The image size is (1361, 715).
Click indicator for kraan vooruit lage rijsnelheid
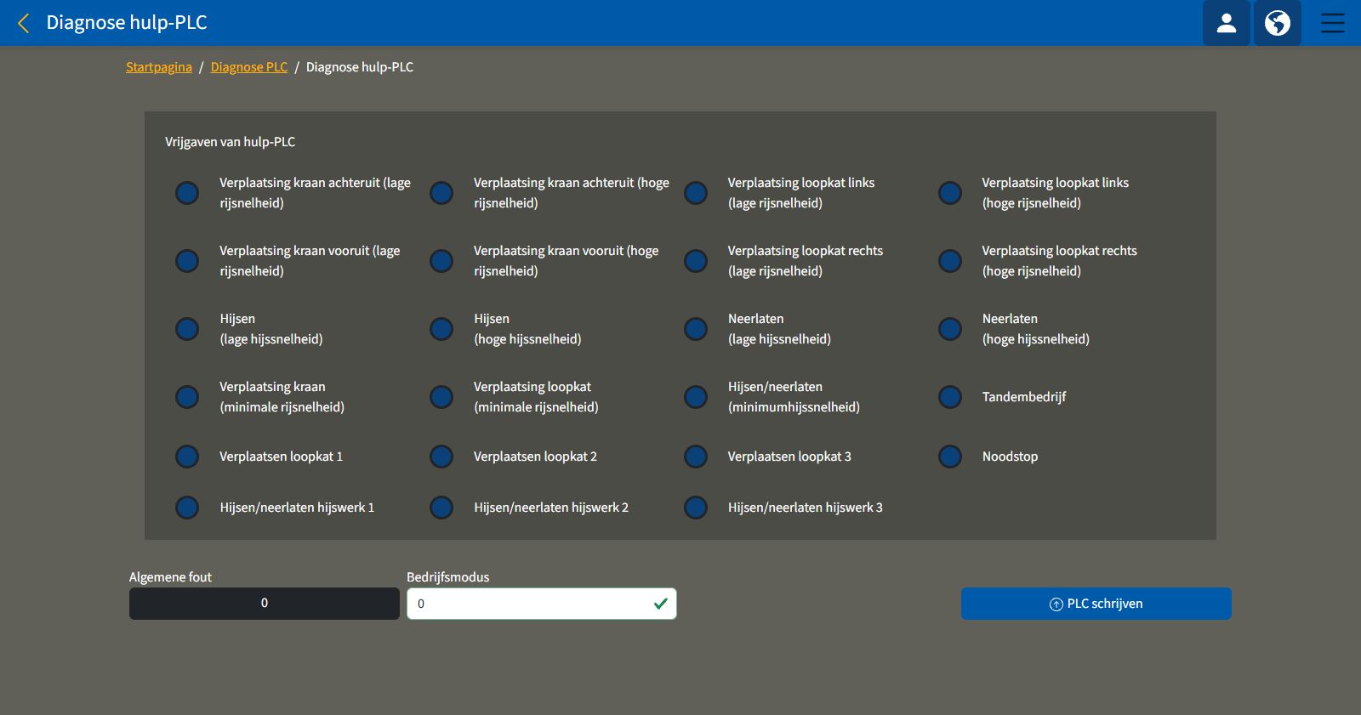(x=187, y=261)
